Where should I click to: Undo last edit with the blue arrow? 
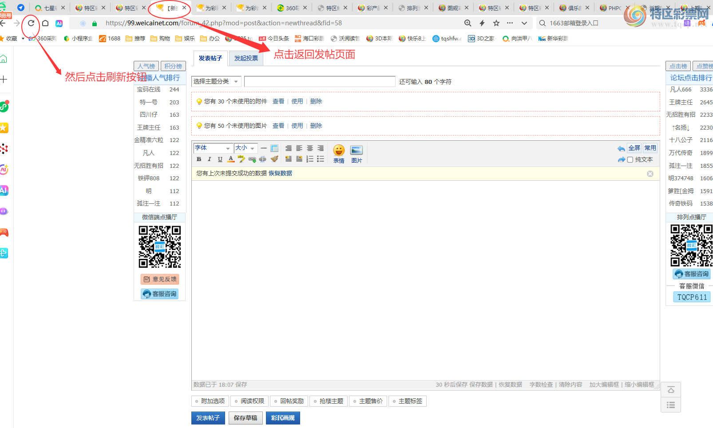coord(622,148)
